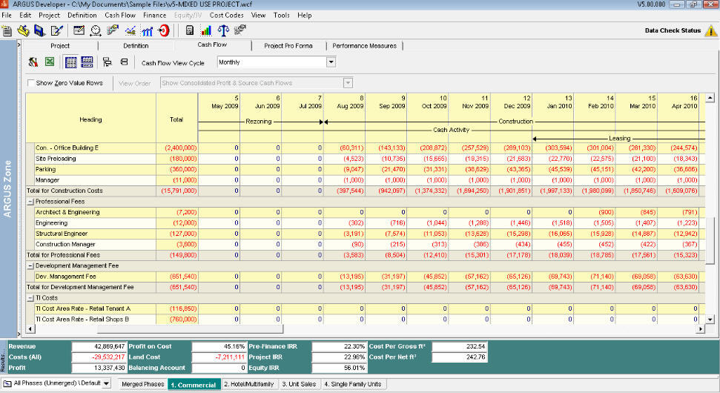
Task: Click the clock timescale icon in the toolbar
Action: click(96, 30)
